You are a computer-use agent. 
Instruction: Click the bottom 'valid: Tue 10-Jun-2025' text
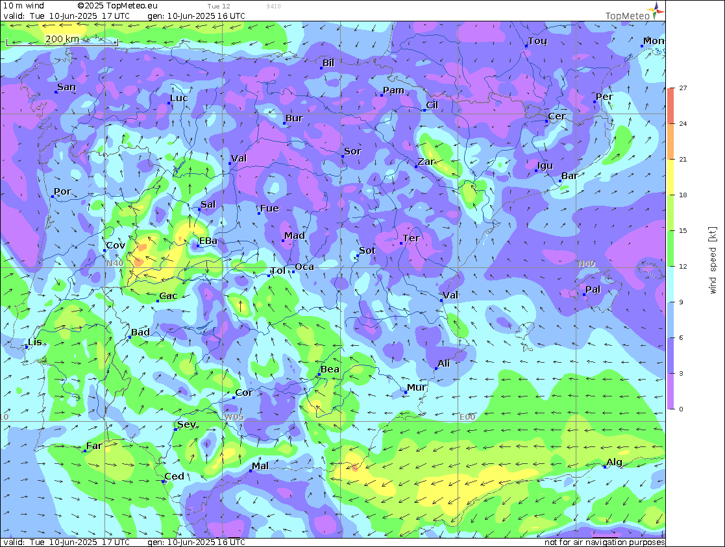67,542
